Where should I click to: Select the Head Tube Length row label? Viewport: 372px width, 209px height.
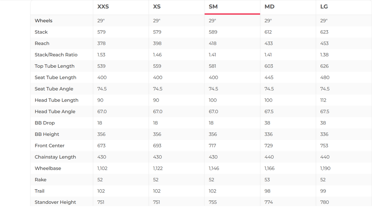[x=56, y=100]
